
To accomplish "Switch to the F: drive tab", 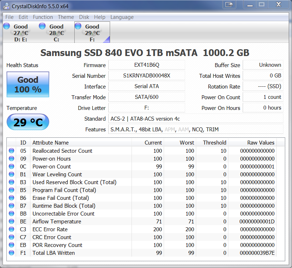I will click(x=92, y=32).
